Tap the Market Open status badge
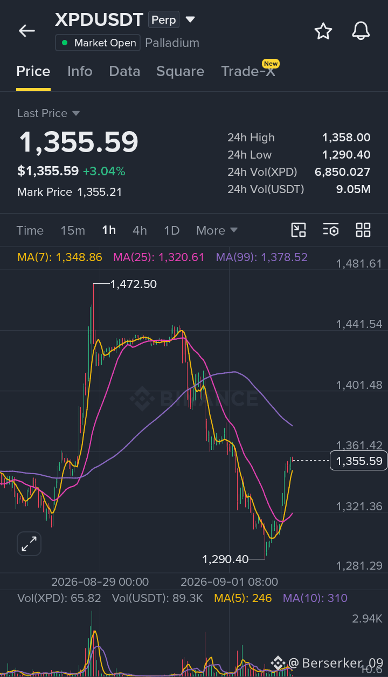This screenshot has width=388, height=677. tap(98, 43)
